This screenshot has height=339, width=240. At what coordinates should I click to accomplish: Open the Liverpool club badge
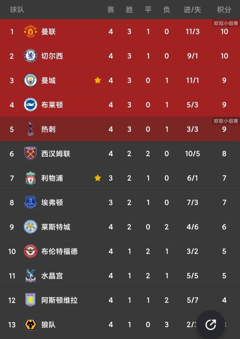30,178
